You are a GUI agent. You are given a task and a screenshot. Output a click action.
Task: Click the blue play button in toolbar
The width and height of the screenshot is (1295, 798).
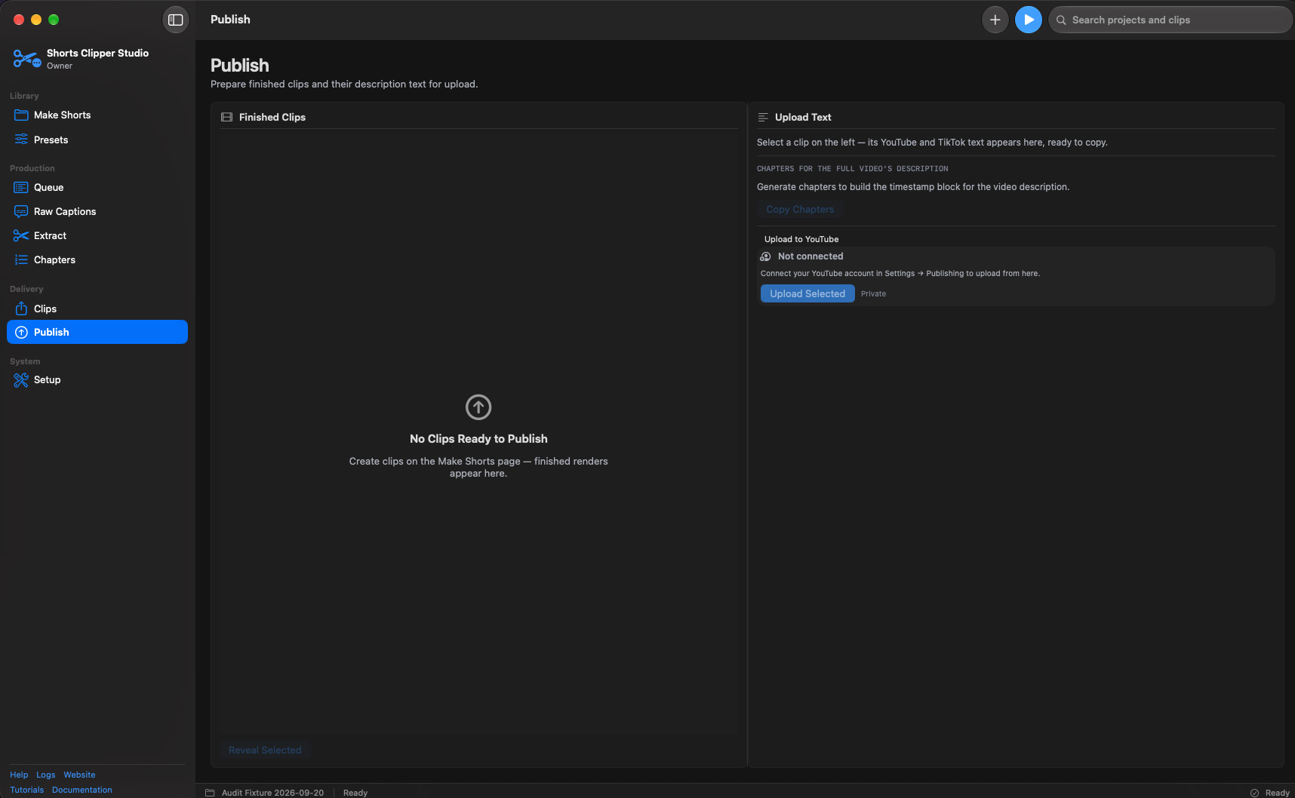[1029, 20]
